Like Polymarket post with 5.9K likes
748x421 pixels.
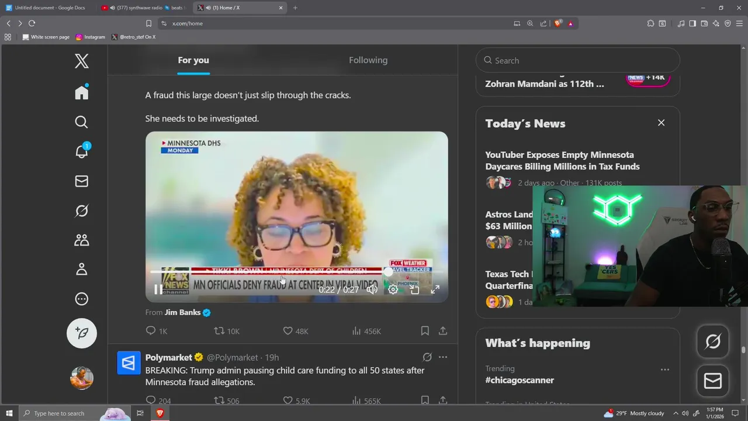296,401
